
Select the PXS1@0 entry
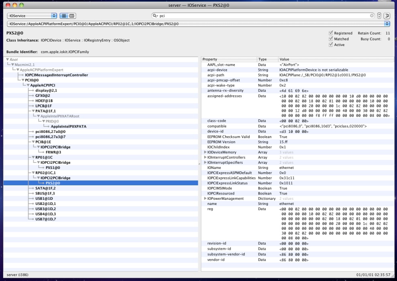[x=53, y=167]
